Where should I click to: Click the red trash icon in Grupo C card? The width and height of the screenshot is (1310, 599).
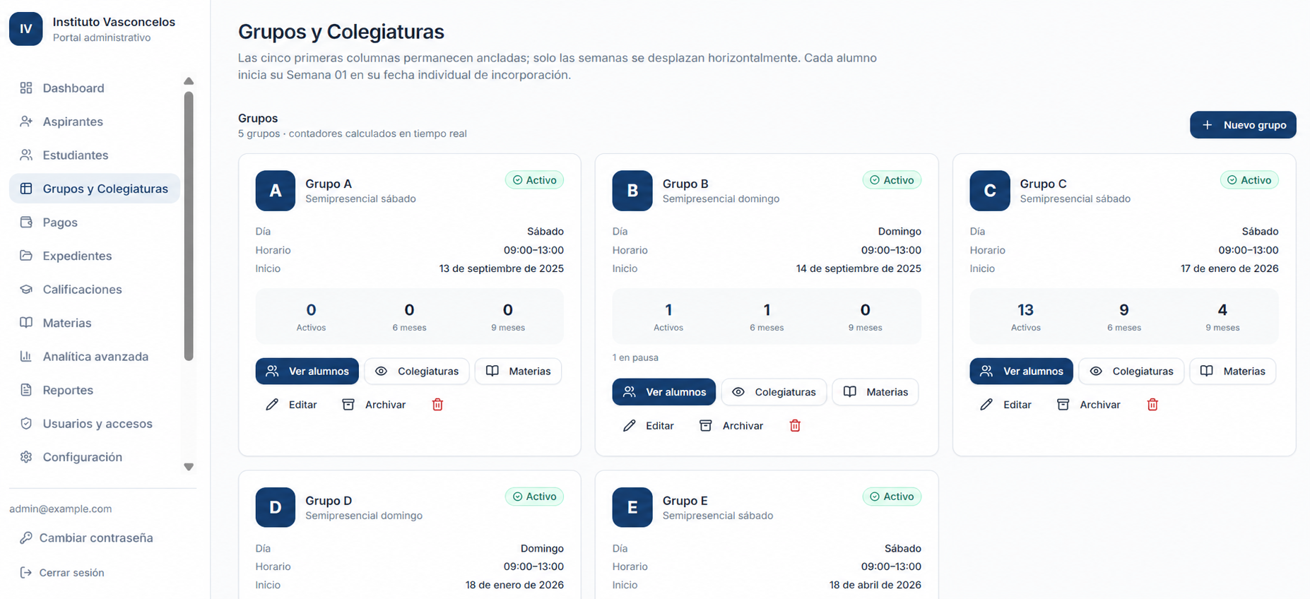tap(1152, 405)
